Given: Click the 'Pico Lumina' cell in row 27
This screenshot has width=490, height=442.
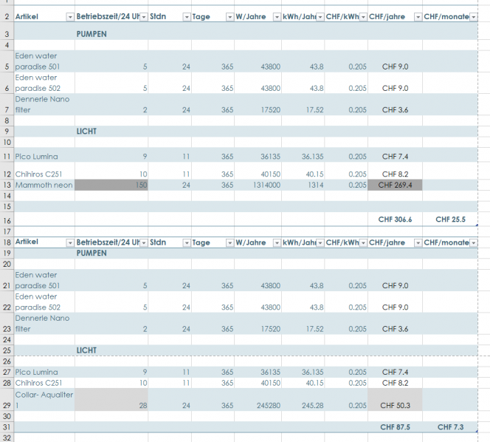Looking at the screenshot, I should [x=44, y=372].
